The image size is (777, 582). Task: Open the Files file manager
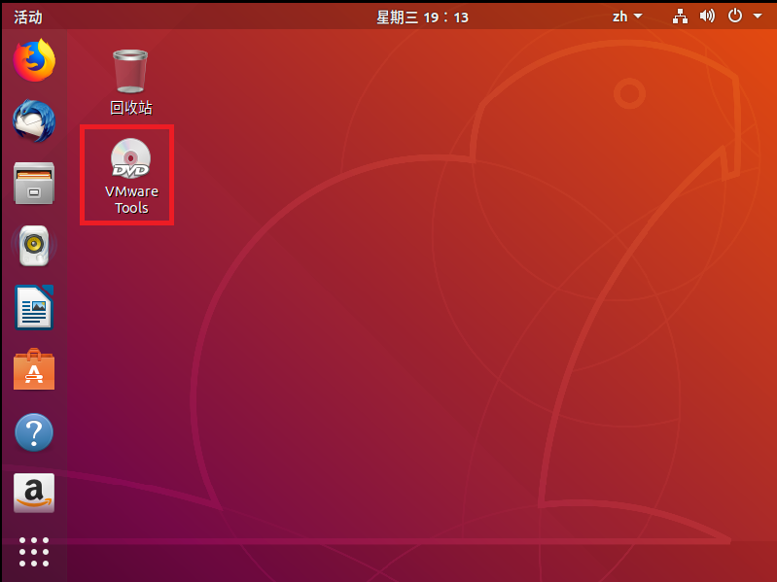[x=34, y=184]
